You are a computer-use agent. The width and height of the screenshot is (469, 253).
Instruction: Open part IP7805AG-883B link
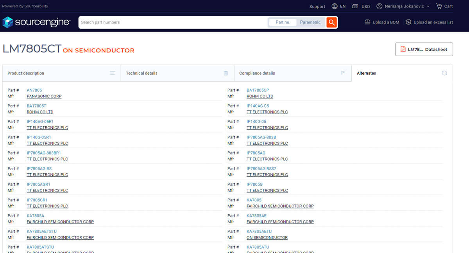pos(261,137)
